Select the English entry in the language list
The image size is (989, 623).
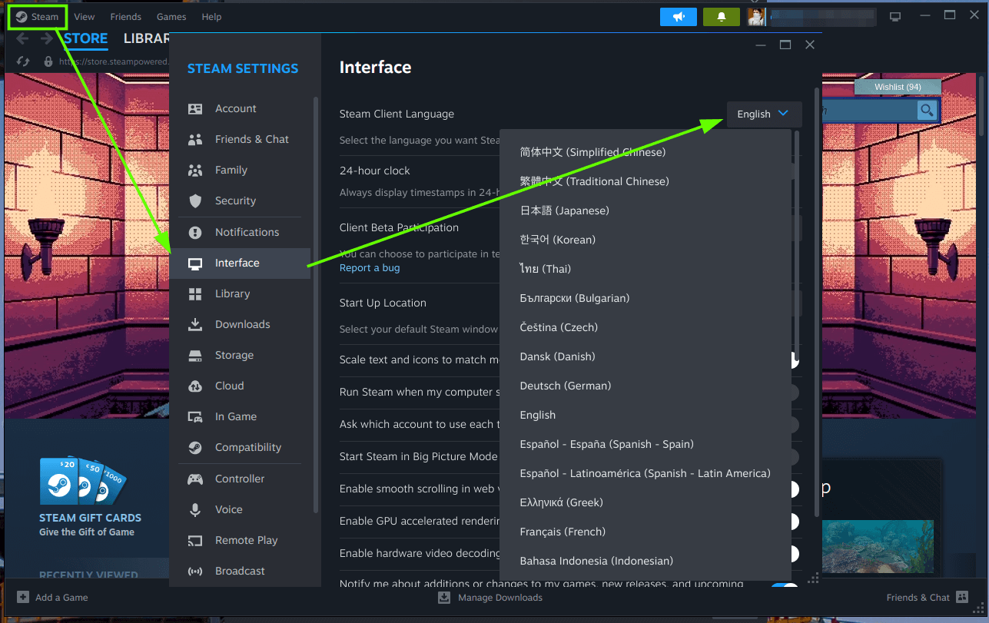click(x=646, y=415)
